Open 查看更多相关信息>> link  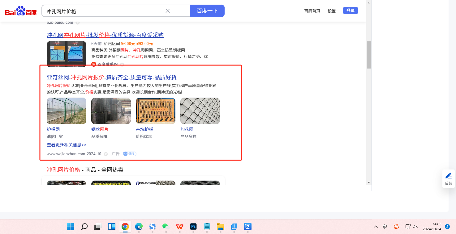point(67,145)
